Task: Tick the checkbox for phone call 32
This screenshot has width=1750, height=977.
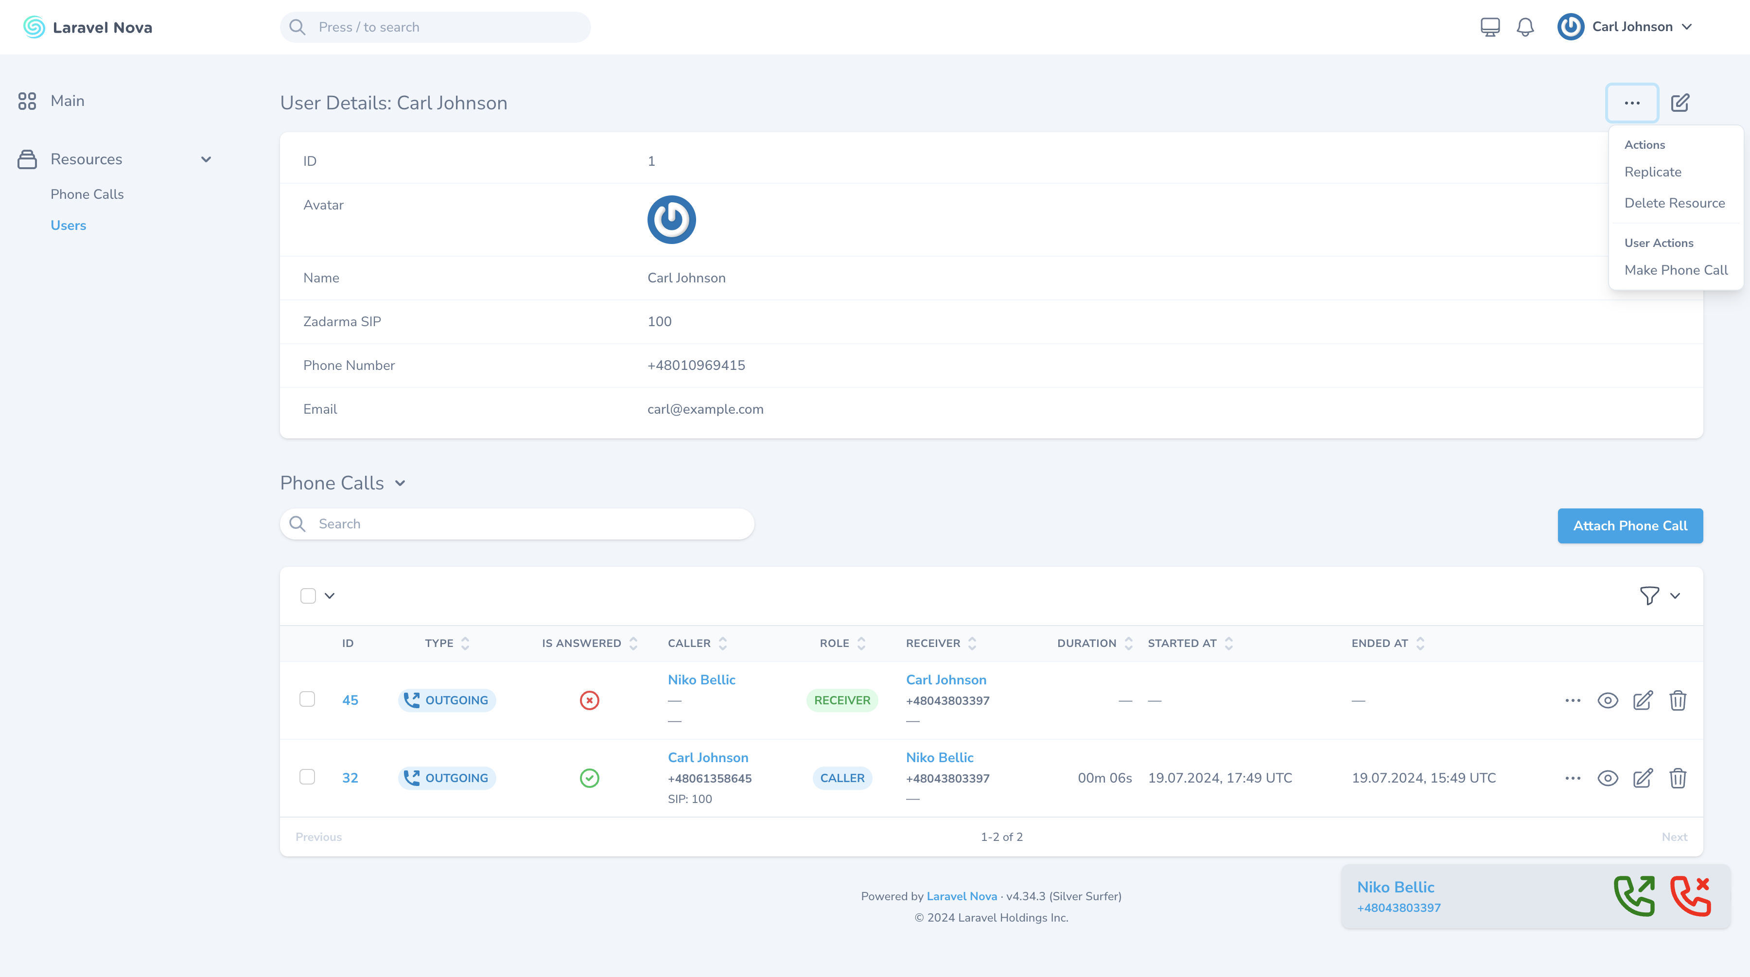Action: [307, 777]
